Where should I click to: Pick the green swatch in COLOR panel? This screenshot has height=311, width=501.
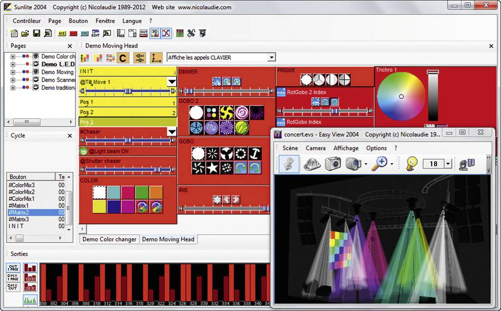(x=142, y=192)
